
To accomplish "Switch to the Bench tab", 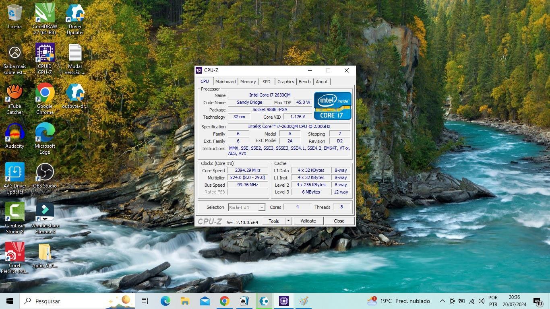I will (304, 82).
